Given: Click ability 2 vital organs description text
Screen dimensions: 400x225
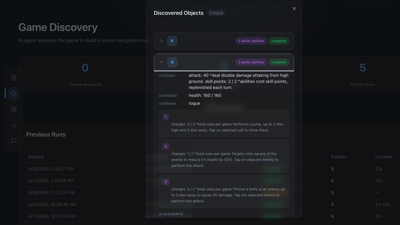Looking at the screenshot, I should coord(225,159).
